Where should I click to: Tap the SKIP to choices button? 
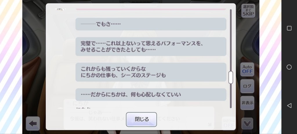[x=248, y=11]
